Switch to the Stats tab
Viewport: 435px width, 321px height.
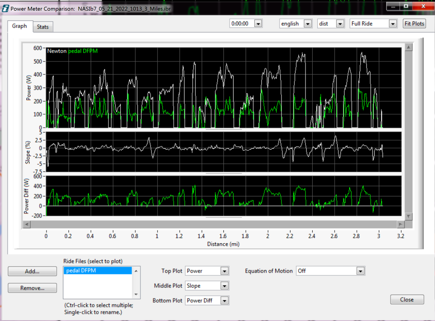click(42, 26)
